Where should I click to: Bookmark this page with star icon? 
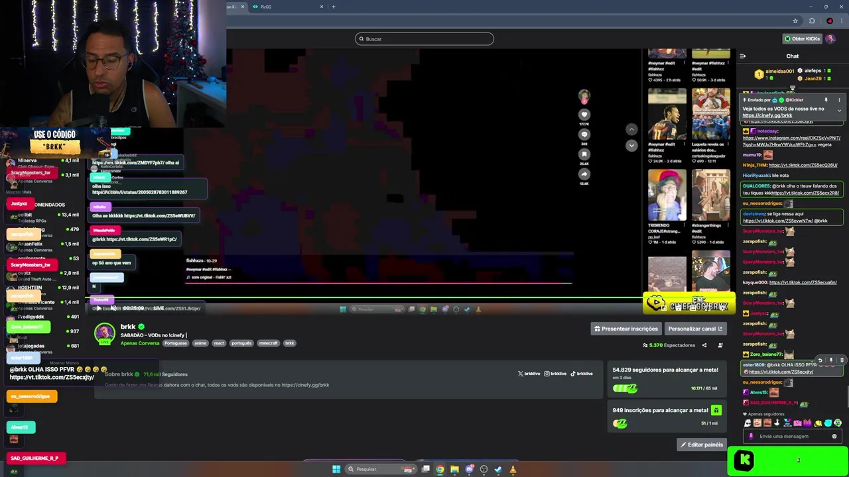(x=795, y=21)
